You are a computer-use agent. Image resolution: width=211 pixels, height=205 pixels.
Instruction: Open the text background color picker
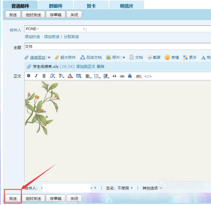click(79, 76)
